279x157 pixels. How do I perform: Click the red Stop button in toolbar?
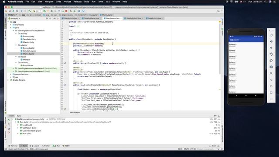click(66, 11)
